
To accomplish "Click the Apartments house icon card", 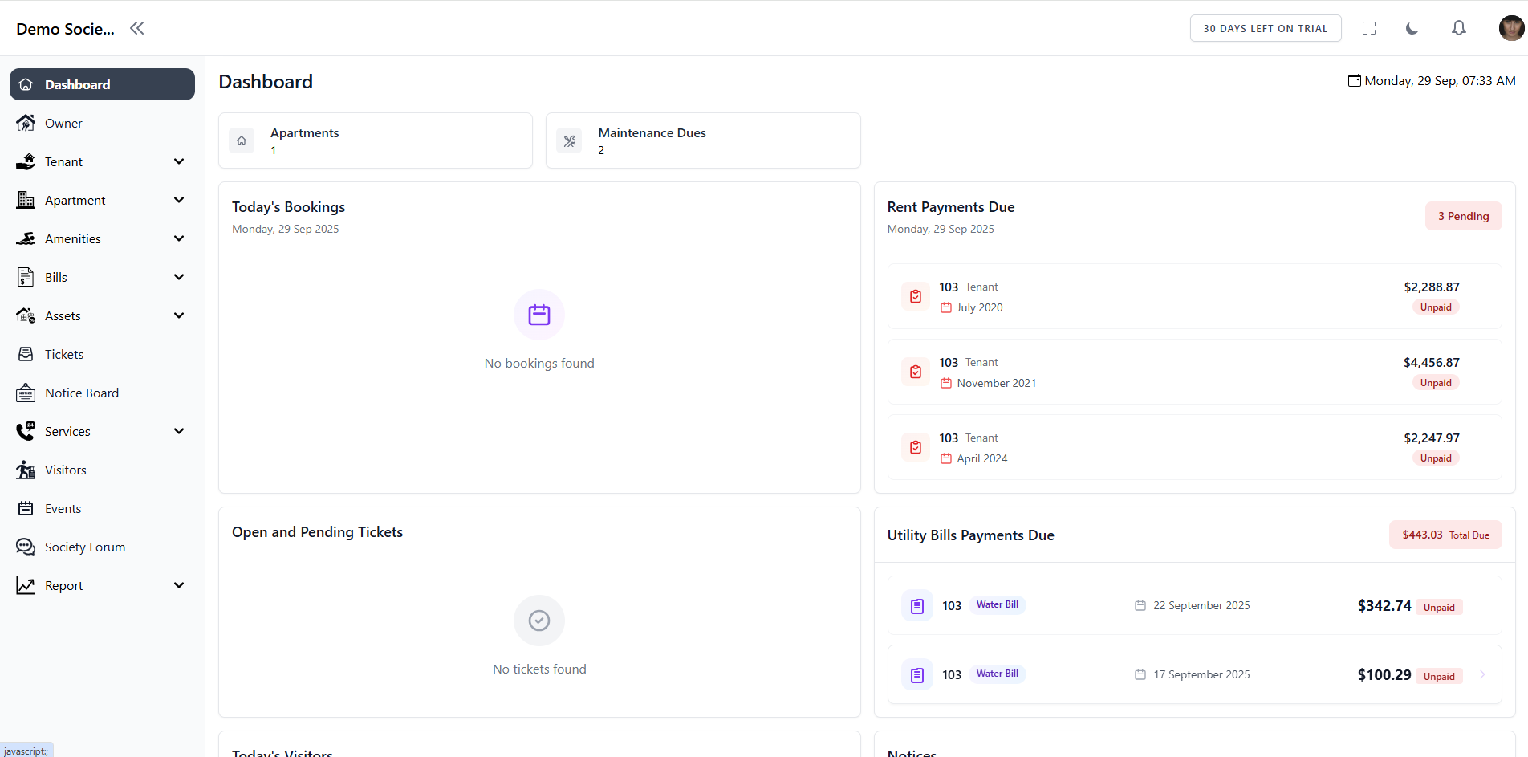I will tap(242, 140).
